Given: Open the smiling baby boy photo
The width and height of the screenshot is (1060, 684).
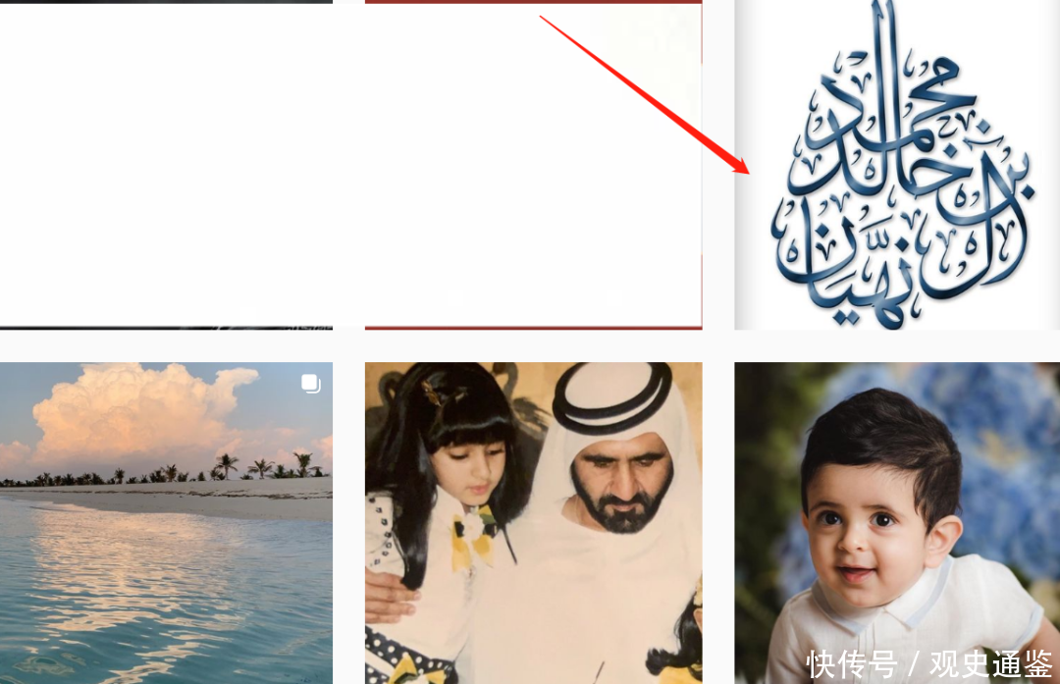Looking at the screenshot, I should pos(897,523).
